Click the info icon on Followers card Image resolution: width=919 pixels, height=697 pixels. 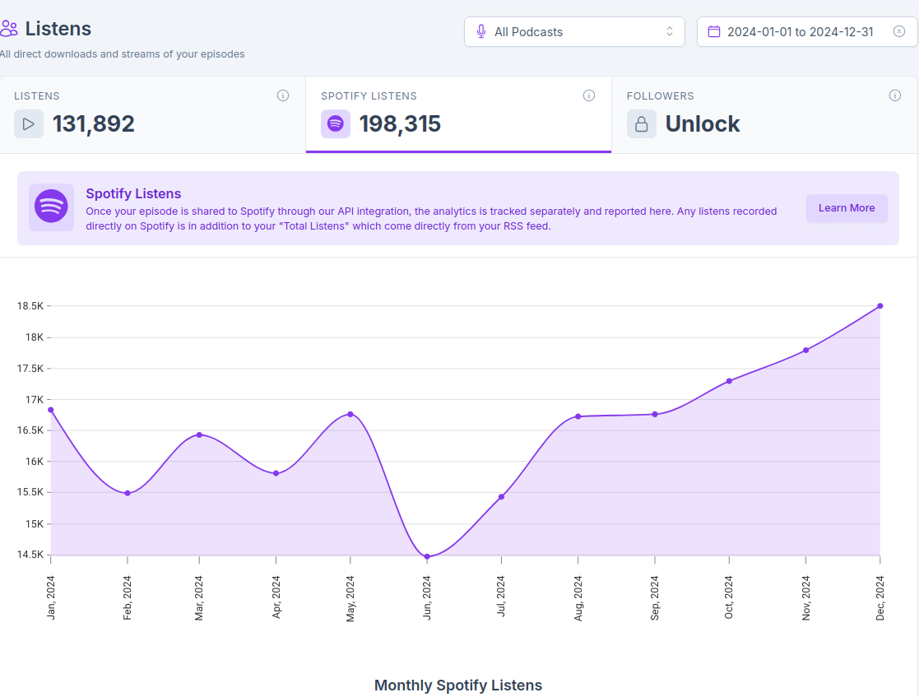tap(895, 95)
